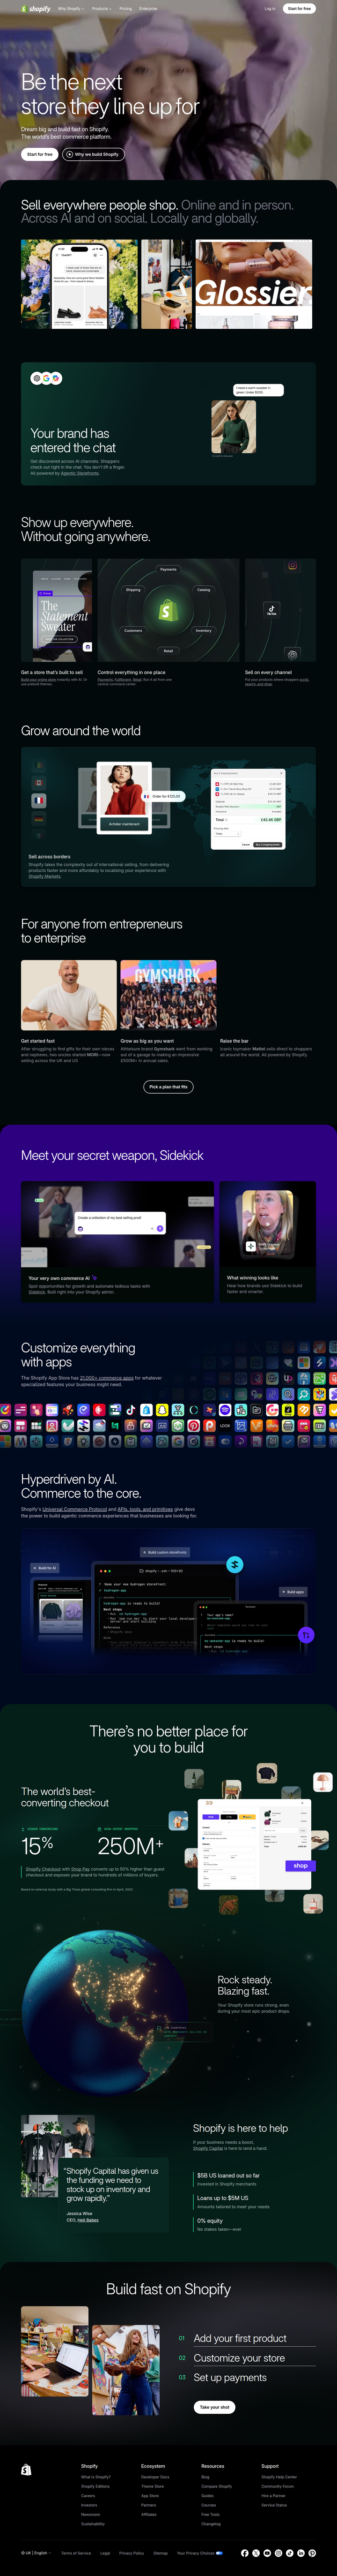Follow the Agentic Storefronts link
Screen dimensions: 337x2576
tap(80, 473)
